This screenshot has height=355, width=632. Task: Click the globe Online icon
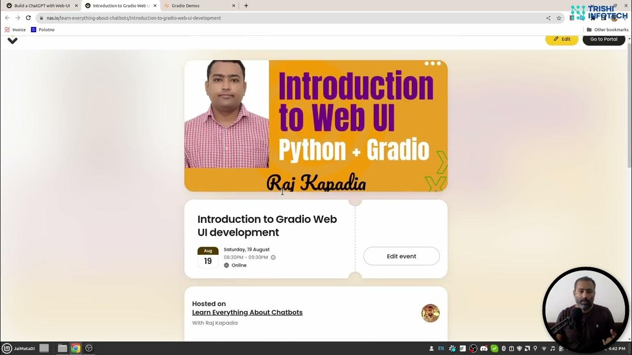tap(227, 265)
